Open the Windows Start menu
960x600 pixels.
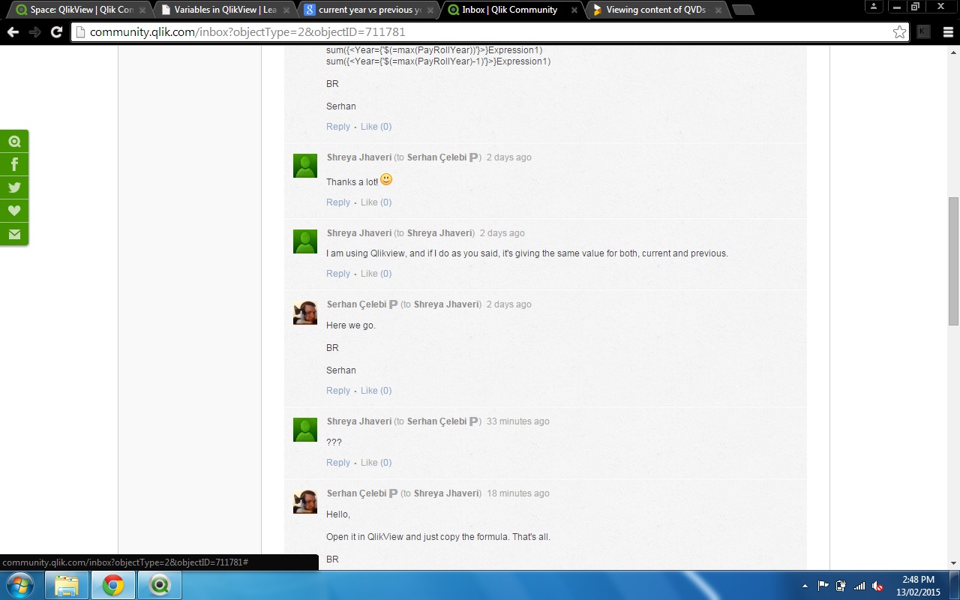pyautogui.click(x=20, y=585)
